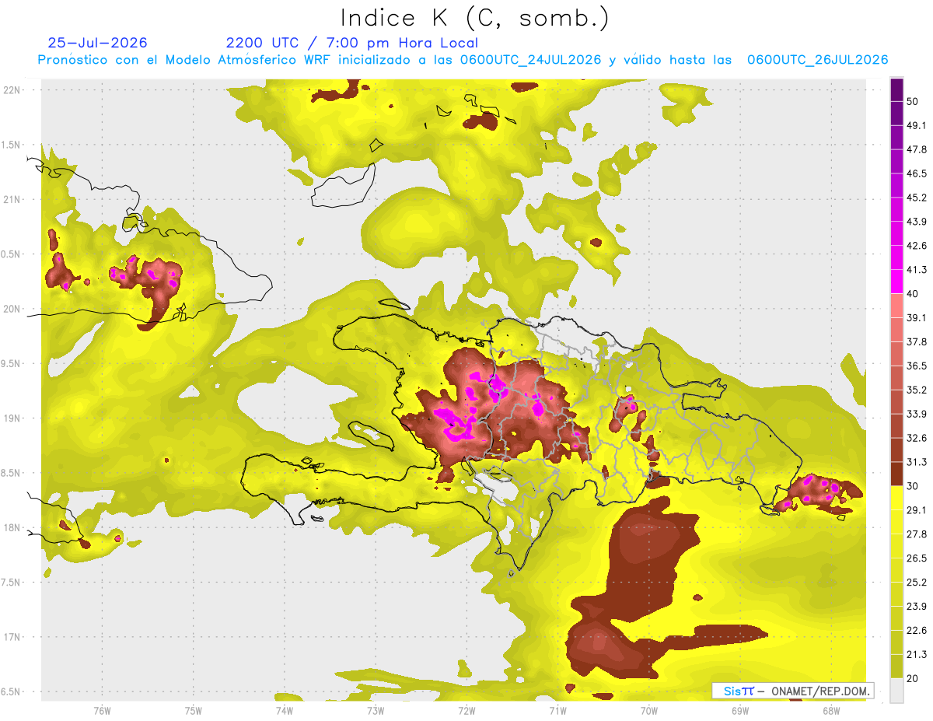Viewport: 933px width, 721px height.
Task: Click the colorbar value label 32.6
Action: 917,438
